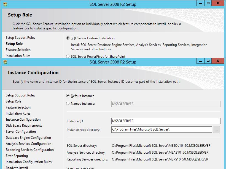Click Setup Support Rules in Instance Configuration window
Viewport: 226px width, 169px height.
(x=20, y=95)
